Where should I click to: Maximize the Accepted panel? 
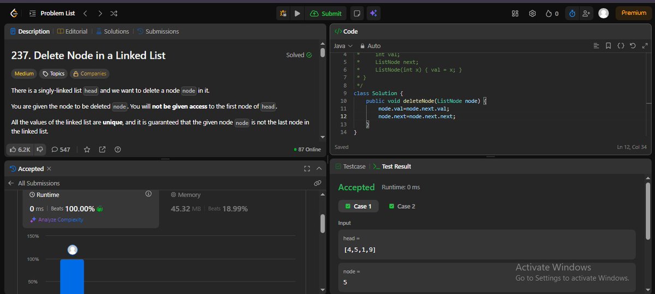point(307,169)
